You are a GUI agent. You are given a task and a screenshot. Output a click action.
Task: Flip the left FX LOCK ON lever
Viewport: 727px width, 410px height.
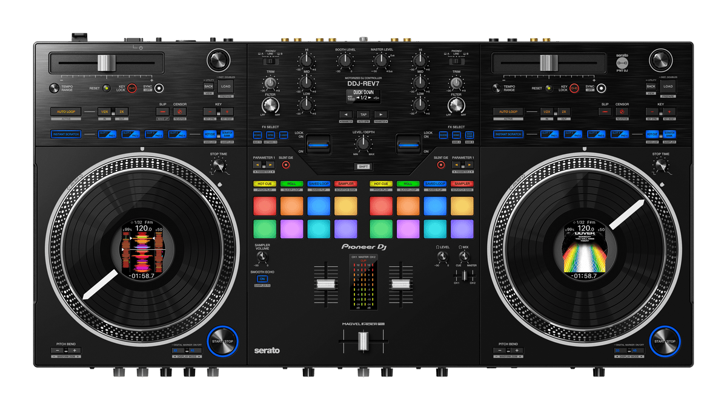point(319,144)
